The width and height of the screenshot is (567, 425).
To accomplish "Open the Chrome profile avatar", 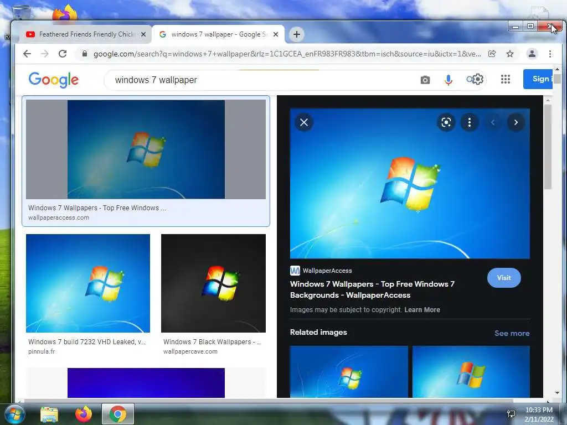I will point(532,54).
